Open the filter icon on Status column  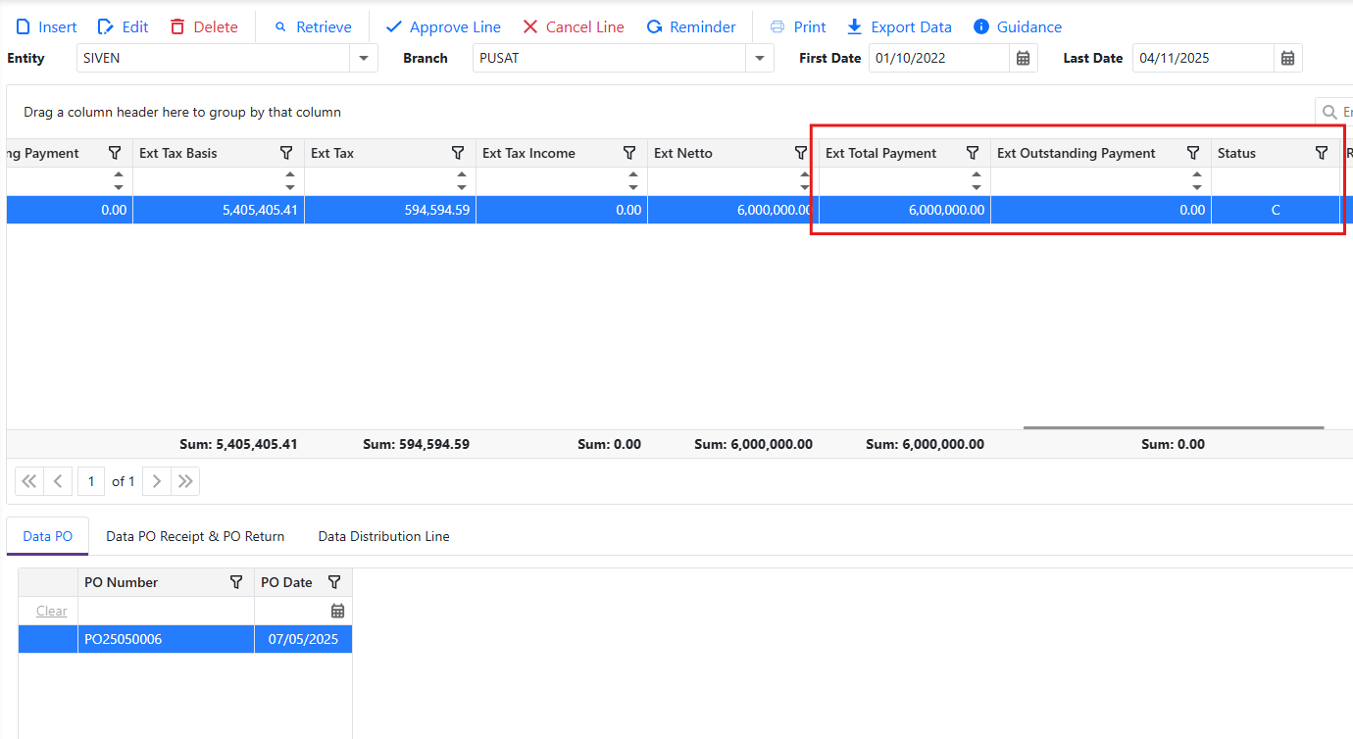point(1322,153)
